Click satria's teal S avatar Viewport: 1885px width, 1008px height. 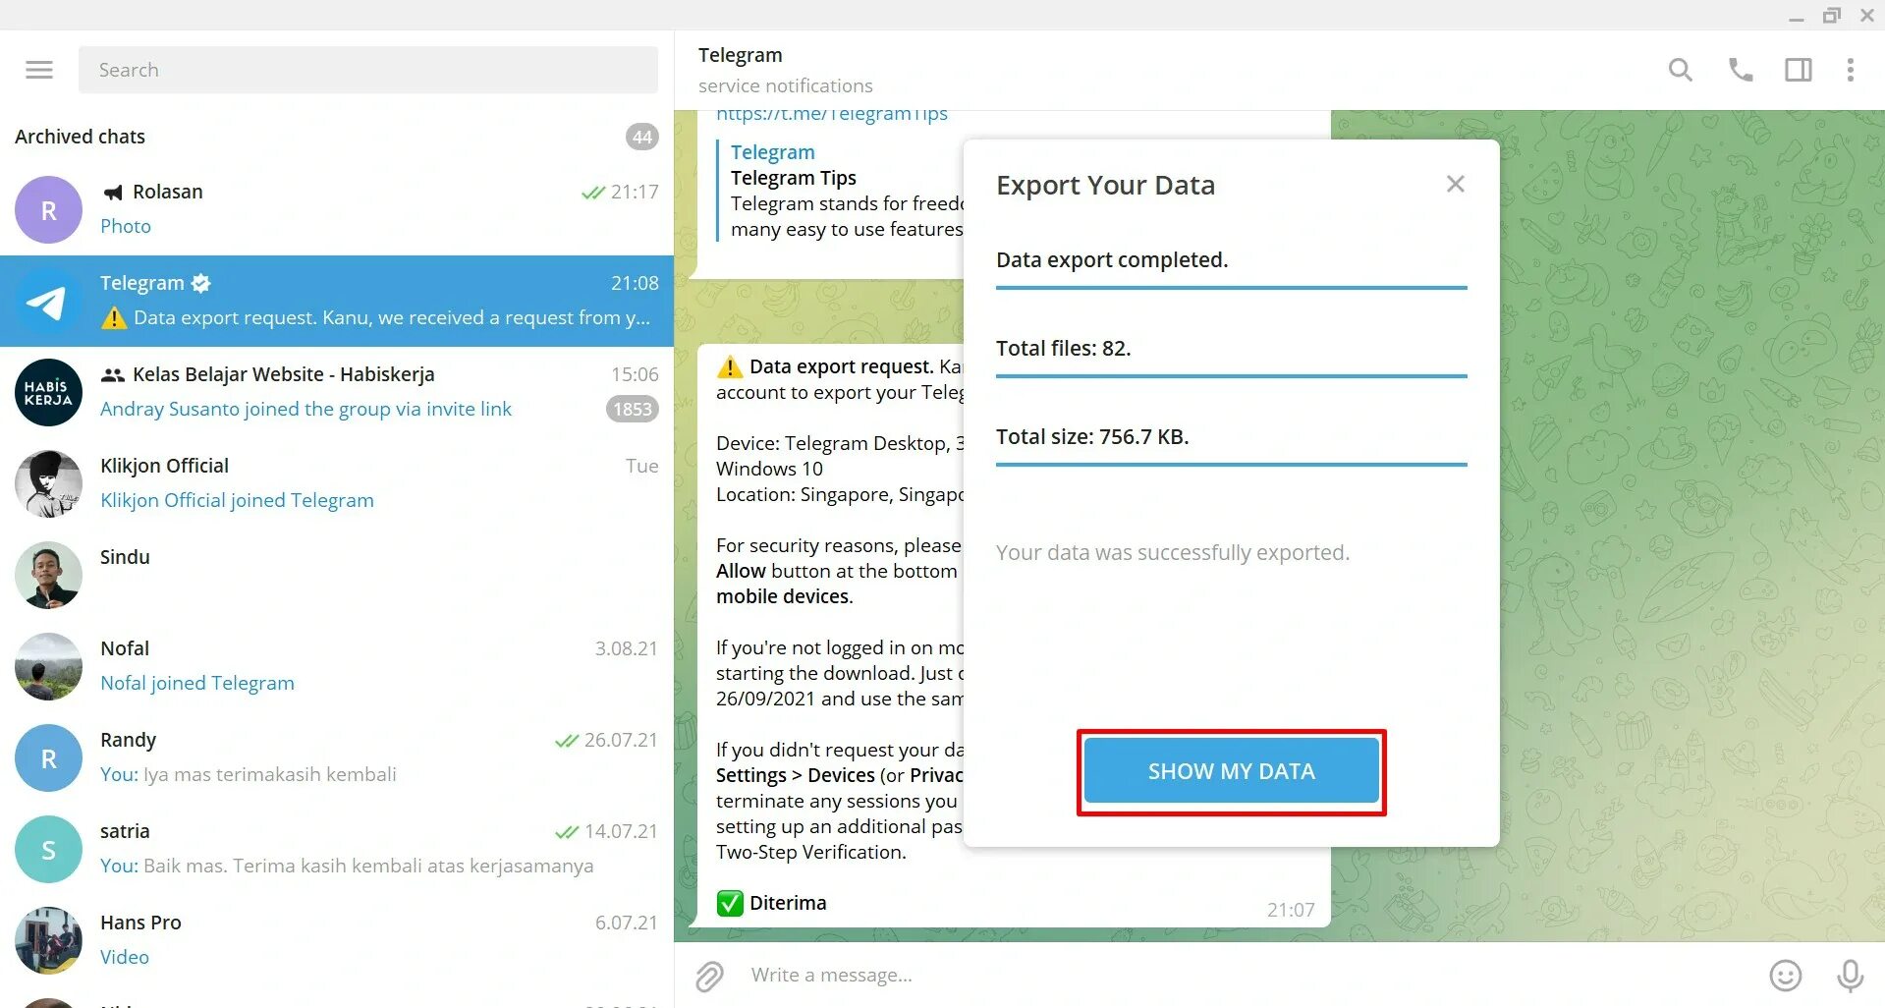click(48, 849)
